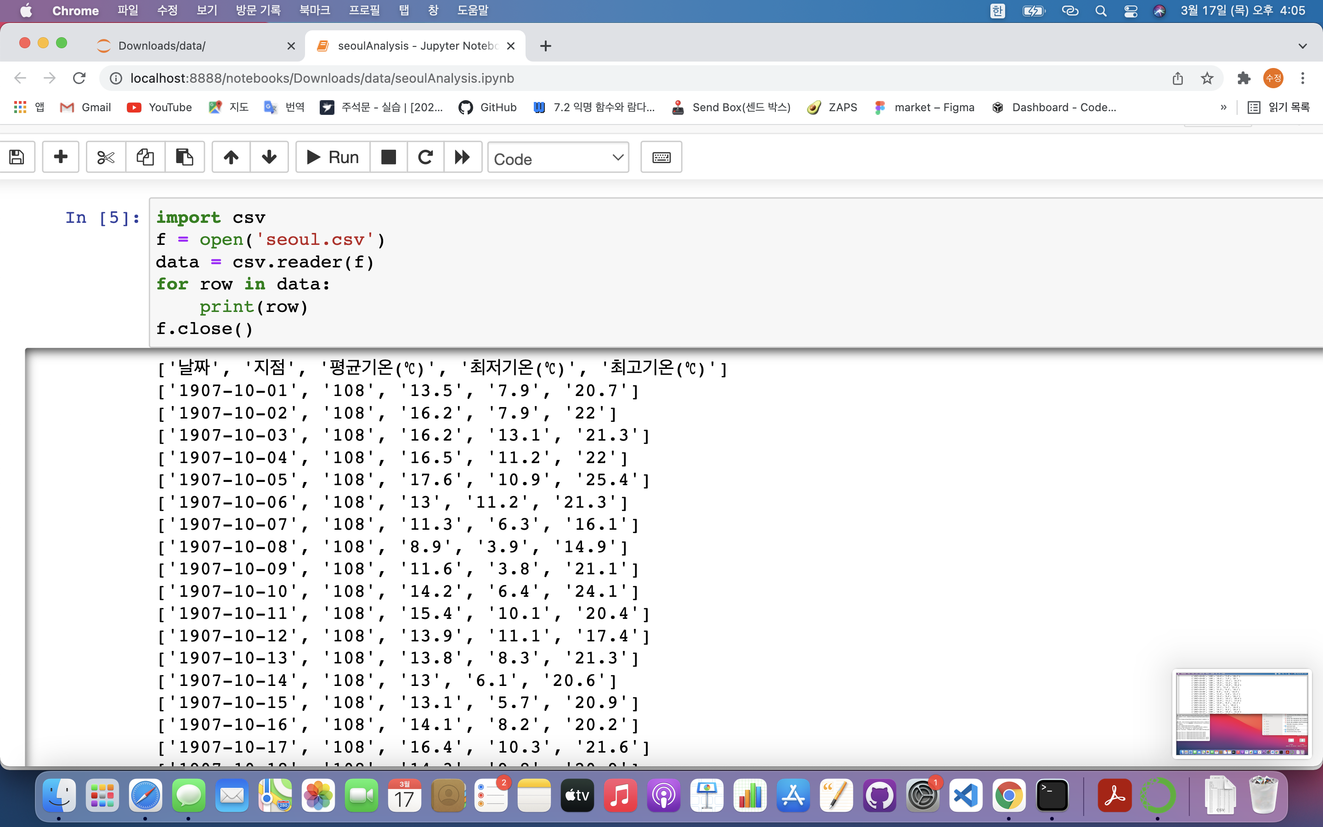Bookmark this page with the star icon
The height and width of the screenshot is (827, 1323).
(x=1207, y=78)
